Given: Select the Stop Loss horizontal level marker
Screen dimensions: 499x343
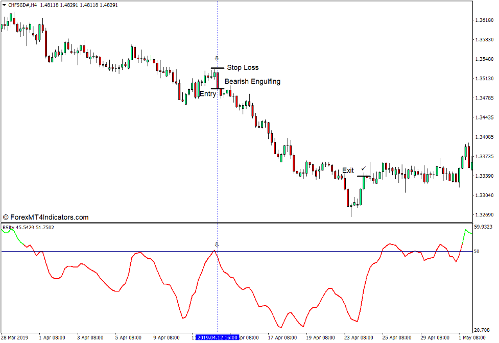Looking at the screenshot, I should click(x=218, y=68).
